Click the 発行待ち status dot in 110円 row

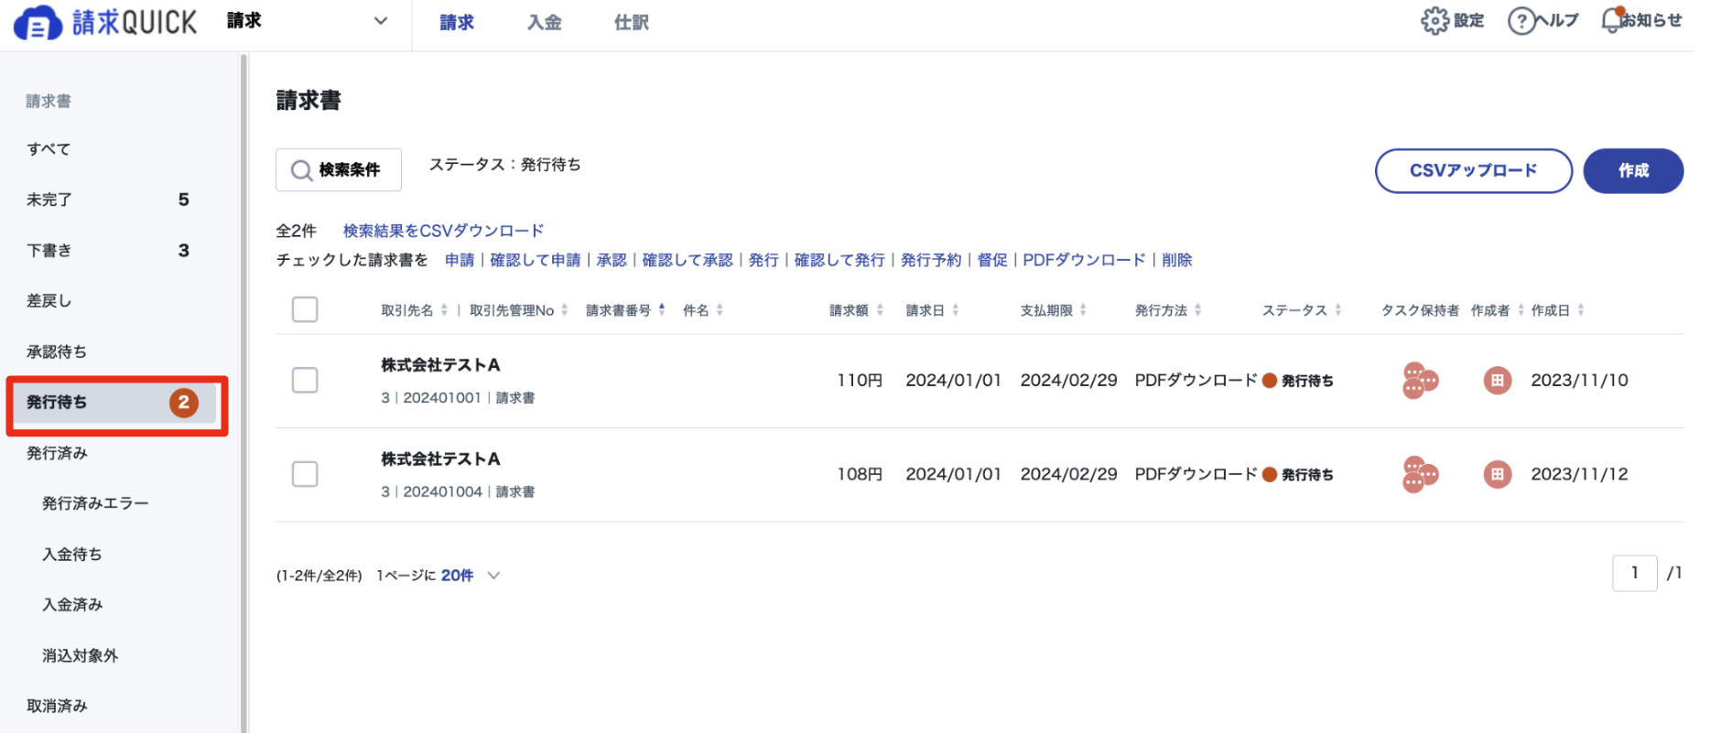[x=1269, y=381]
